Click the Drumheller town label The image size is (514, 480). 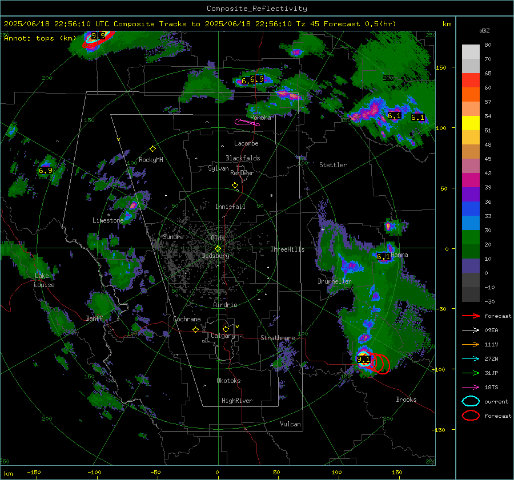tap(335, 281)
